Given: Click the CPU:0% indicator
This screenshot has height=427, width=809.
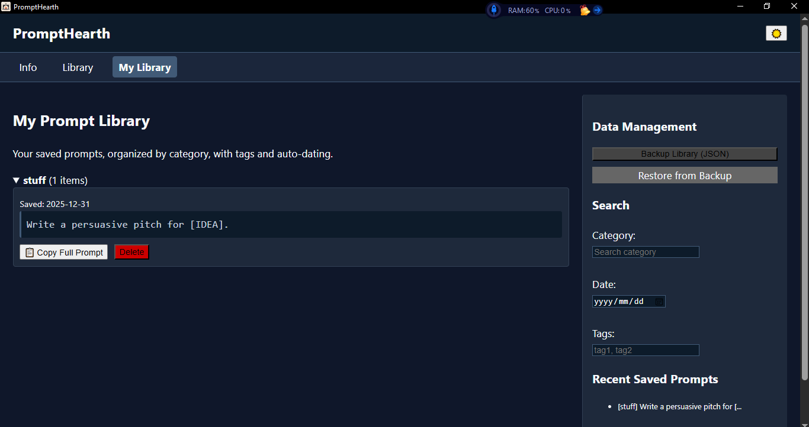Looking at the screenshot, I should (x=558, y=11).
